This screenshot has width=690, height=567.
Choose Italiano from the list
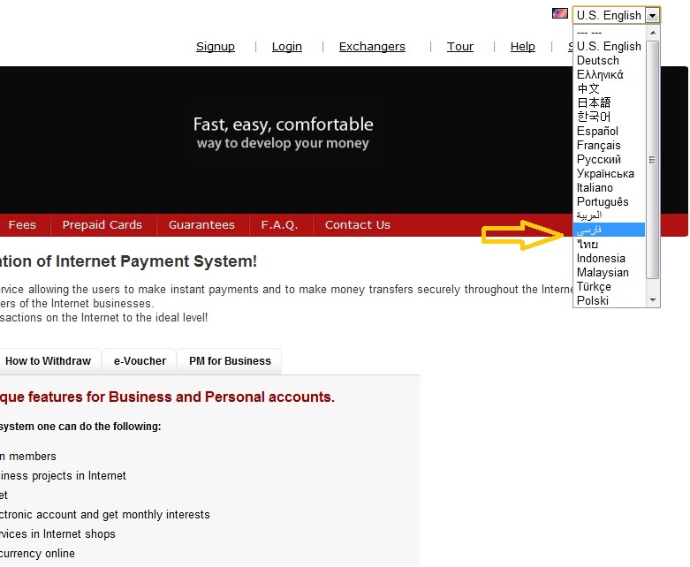[x=609, y=187]
